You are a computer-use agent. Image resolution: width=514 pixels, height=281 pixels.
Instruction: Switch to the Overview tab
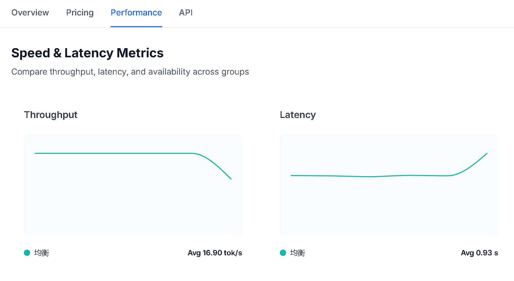point(30,13)
